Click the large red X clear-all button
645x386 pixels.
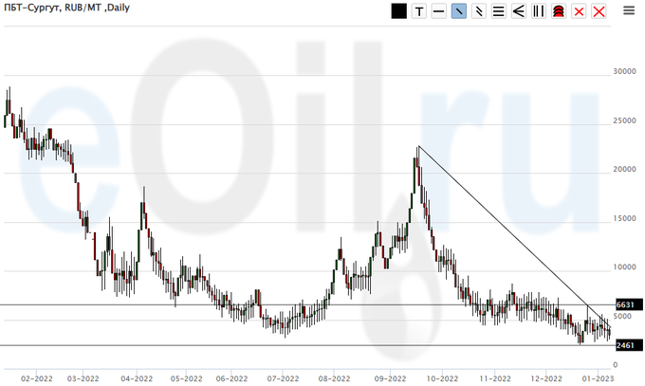pos(598,11)
